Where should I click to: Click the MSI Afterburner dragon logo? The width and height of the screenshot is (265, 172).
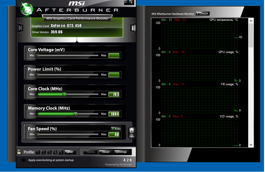tap(27, 9)
